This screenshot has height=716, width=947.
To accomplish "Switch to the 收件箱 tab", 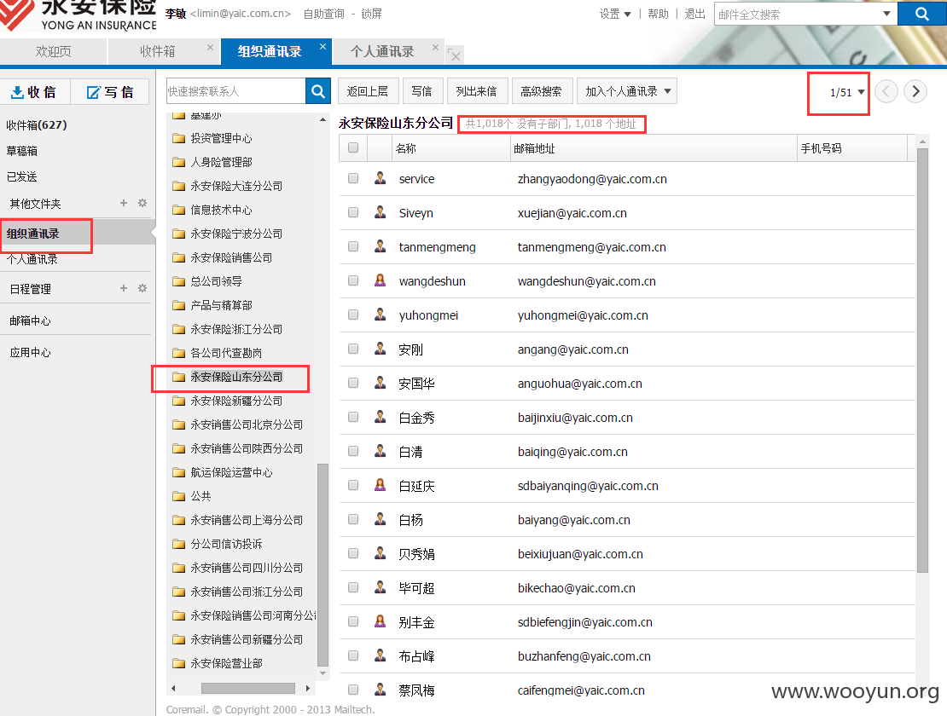I will [x=158, y=51].
